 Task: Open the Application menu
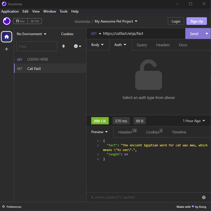(x=10, y=11)
